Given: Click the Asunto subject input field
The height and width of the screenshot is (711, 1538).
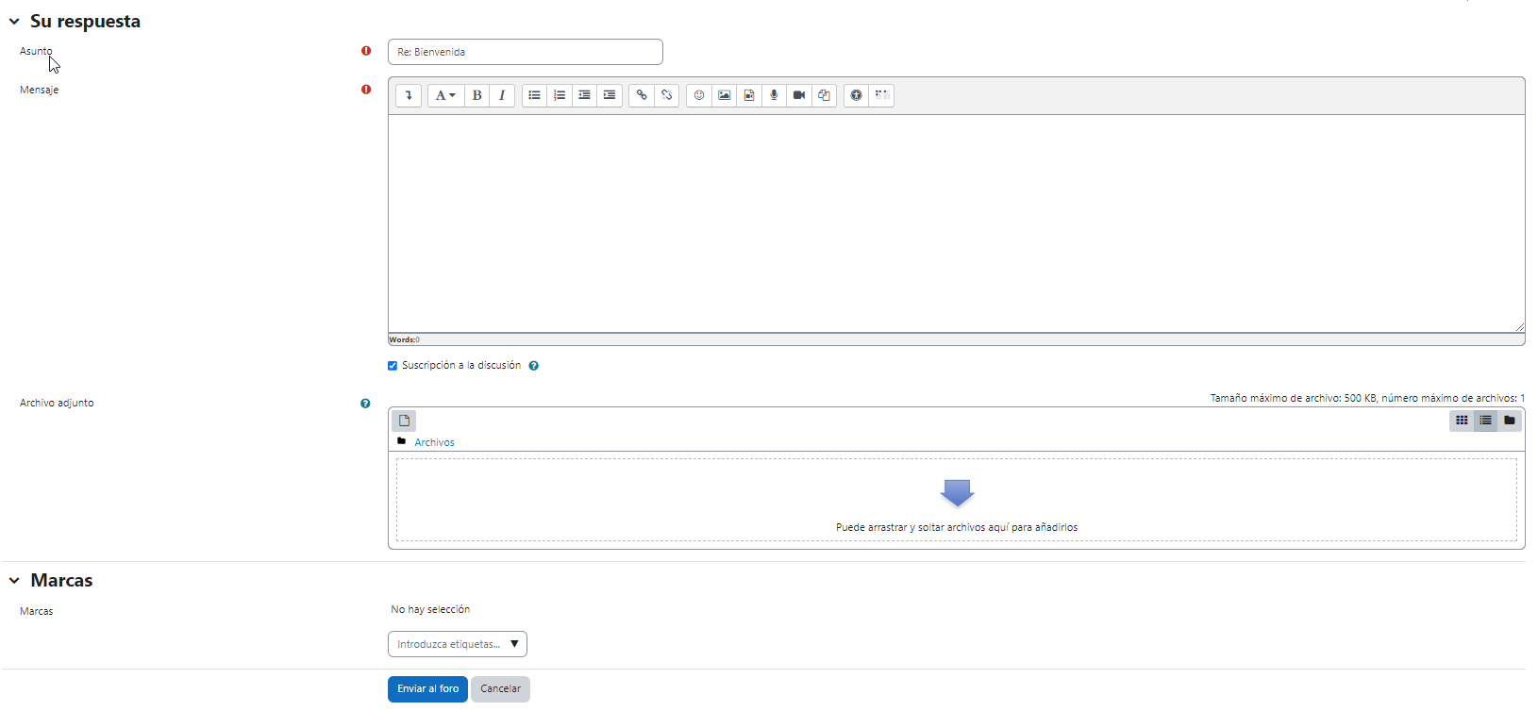Looking at the screenshot, I should point(525,52).
